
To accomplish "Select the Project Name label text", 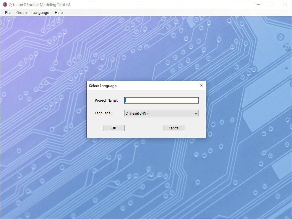I will (106, 100).
